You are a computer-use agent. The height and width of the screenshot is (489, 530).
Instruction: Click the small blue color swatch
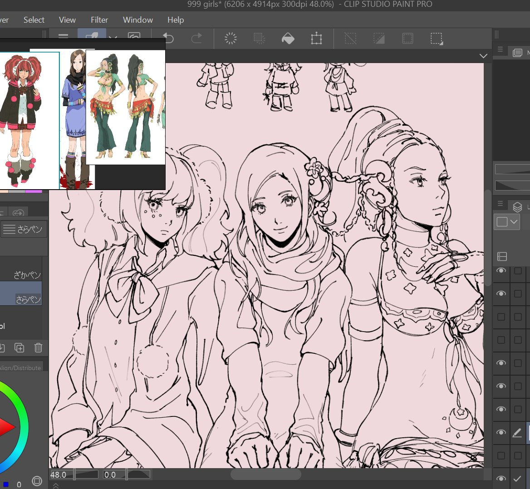pyautogui.click(x=6, y=484)
